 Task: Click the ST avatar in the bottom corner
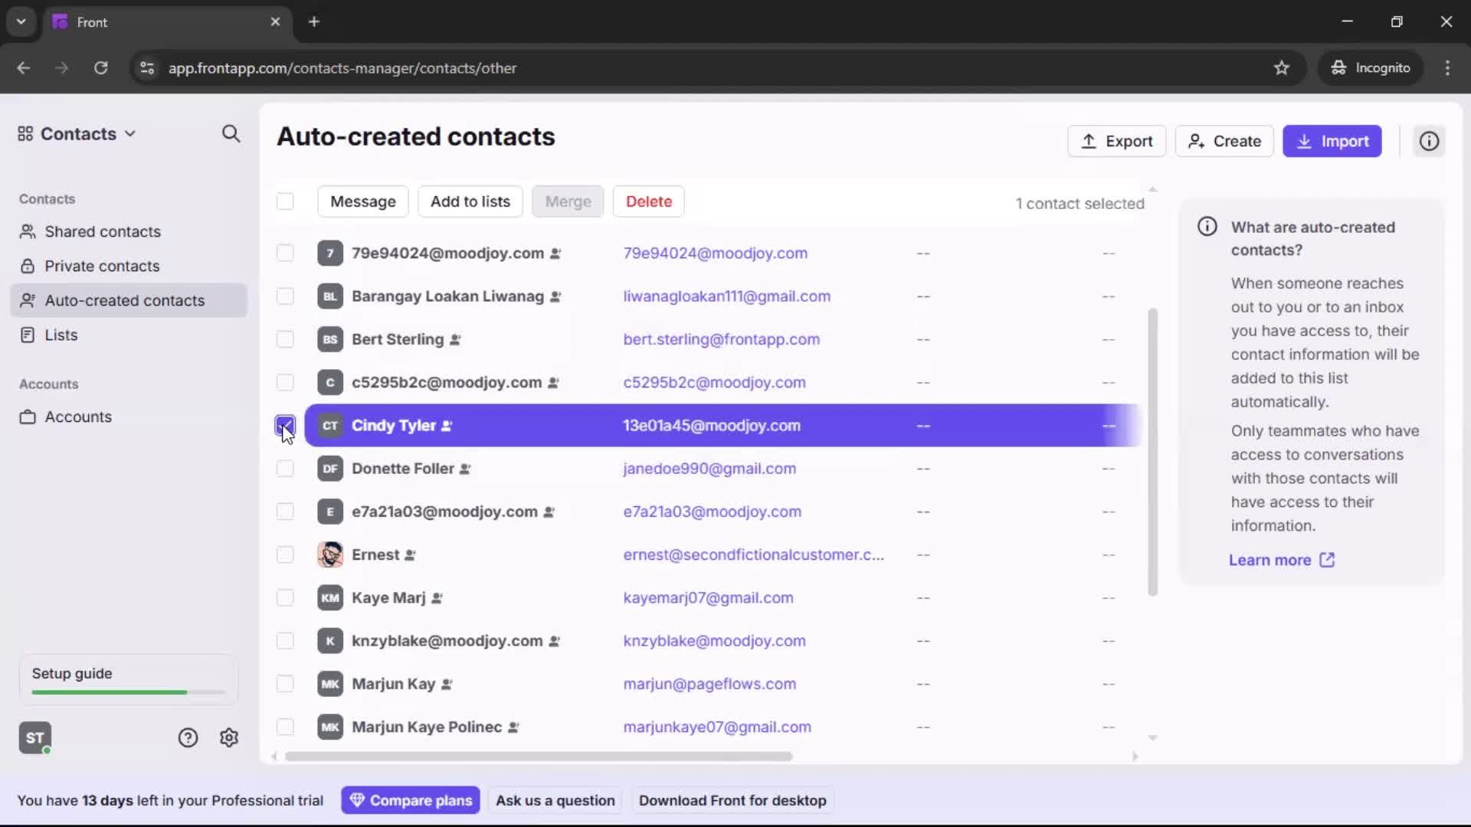[34, 737]
